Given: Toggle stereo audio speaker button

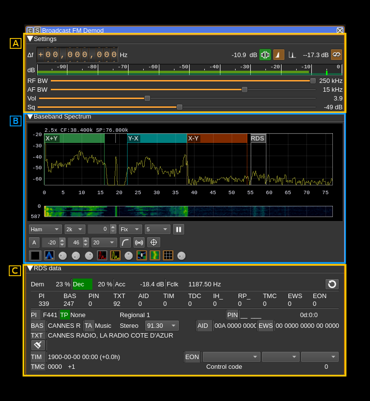Looking at the screenshot, I should click(x=265, y=55).
